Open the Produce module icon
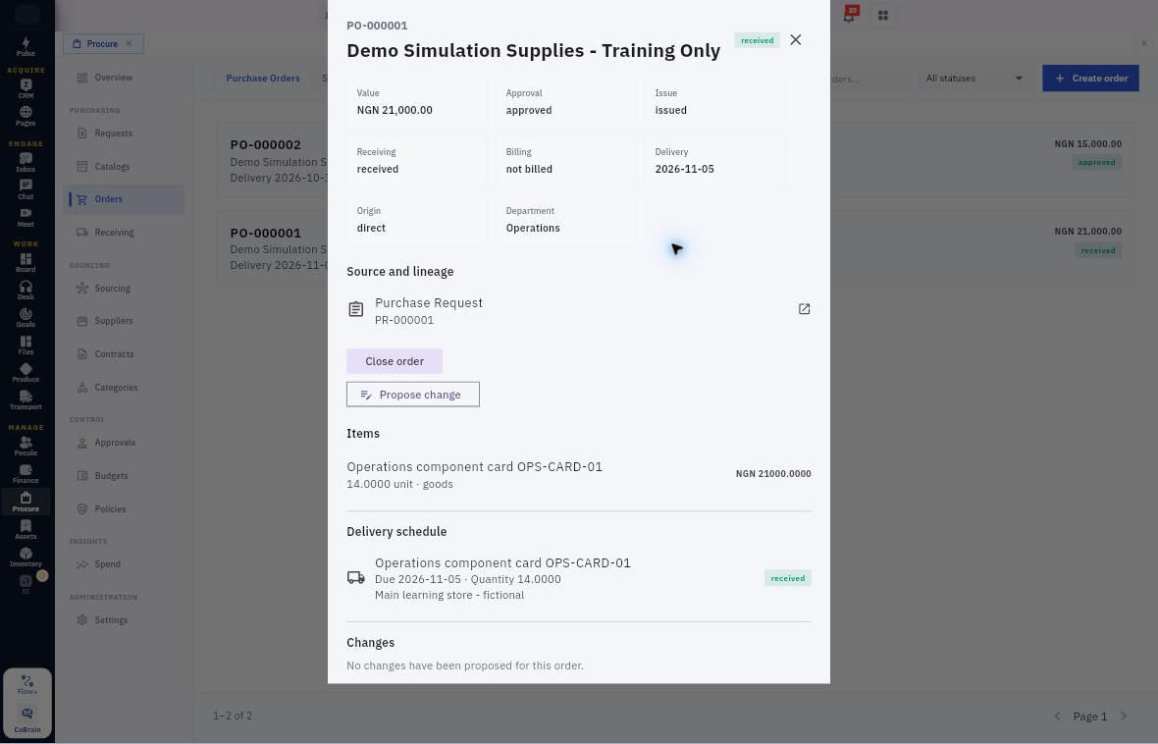 (26, 372)
